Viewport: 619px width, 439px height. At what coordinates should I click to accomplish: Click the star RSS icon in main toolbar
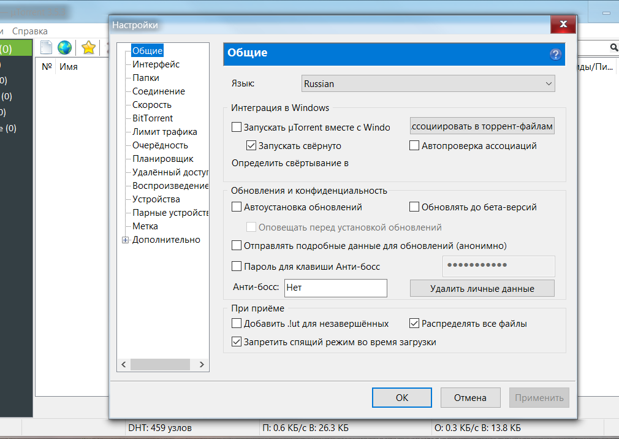pyautogui.click(x=88, y=48)
